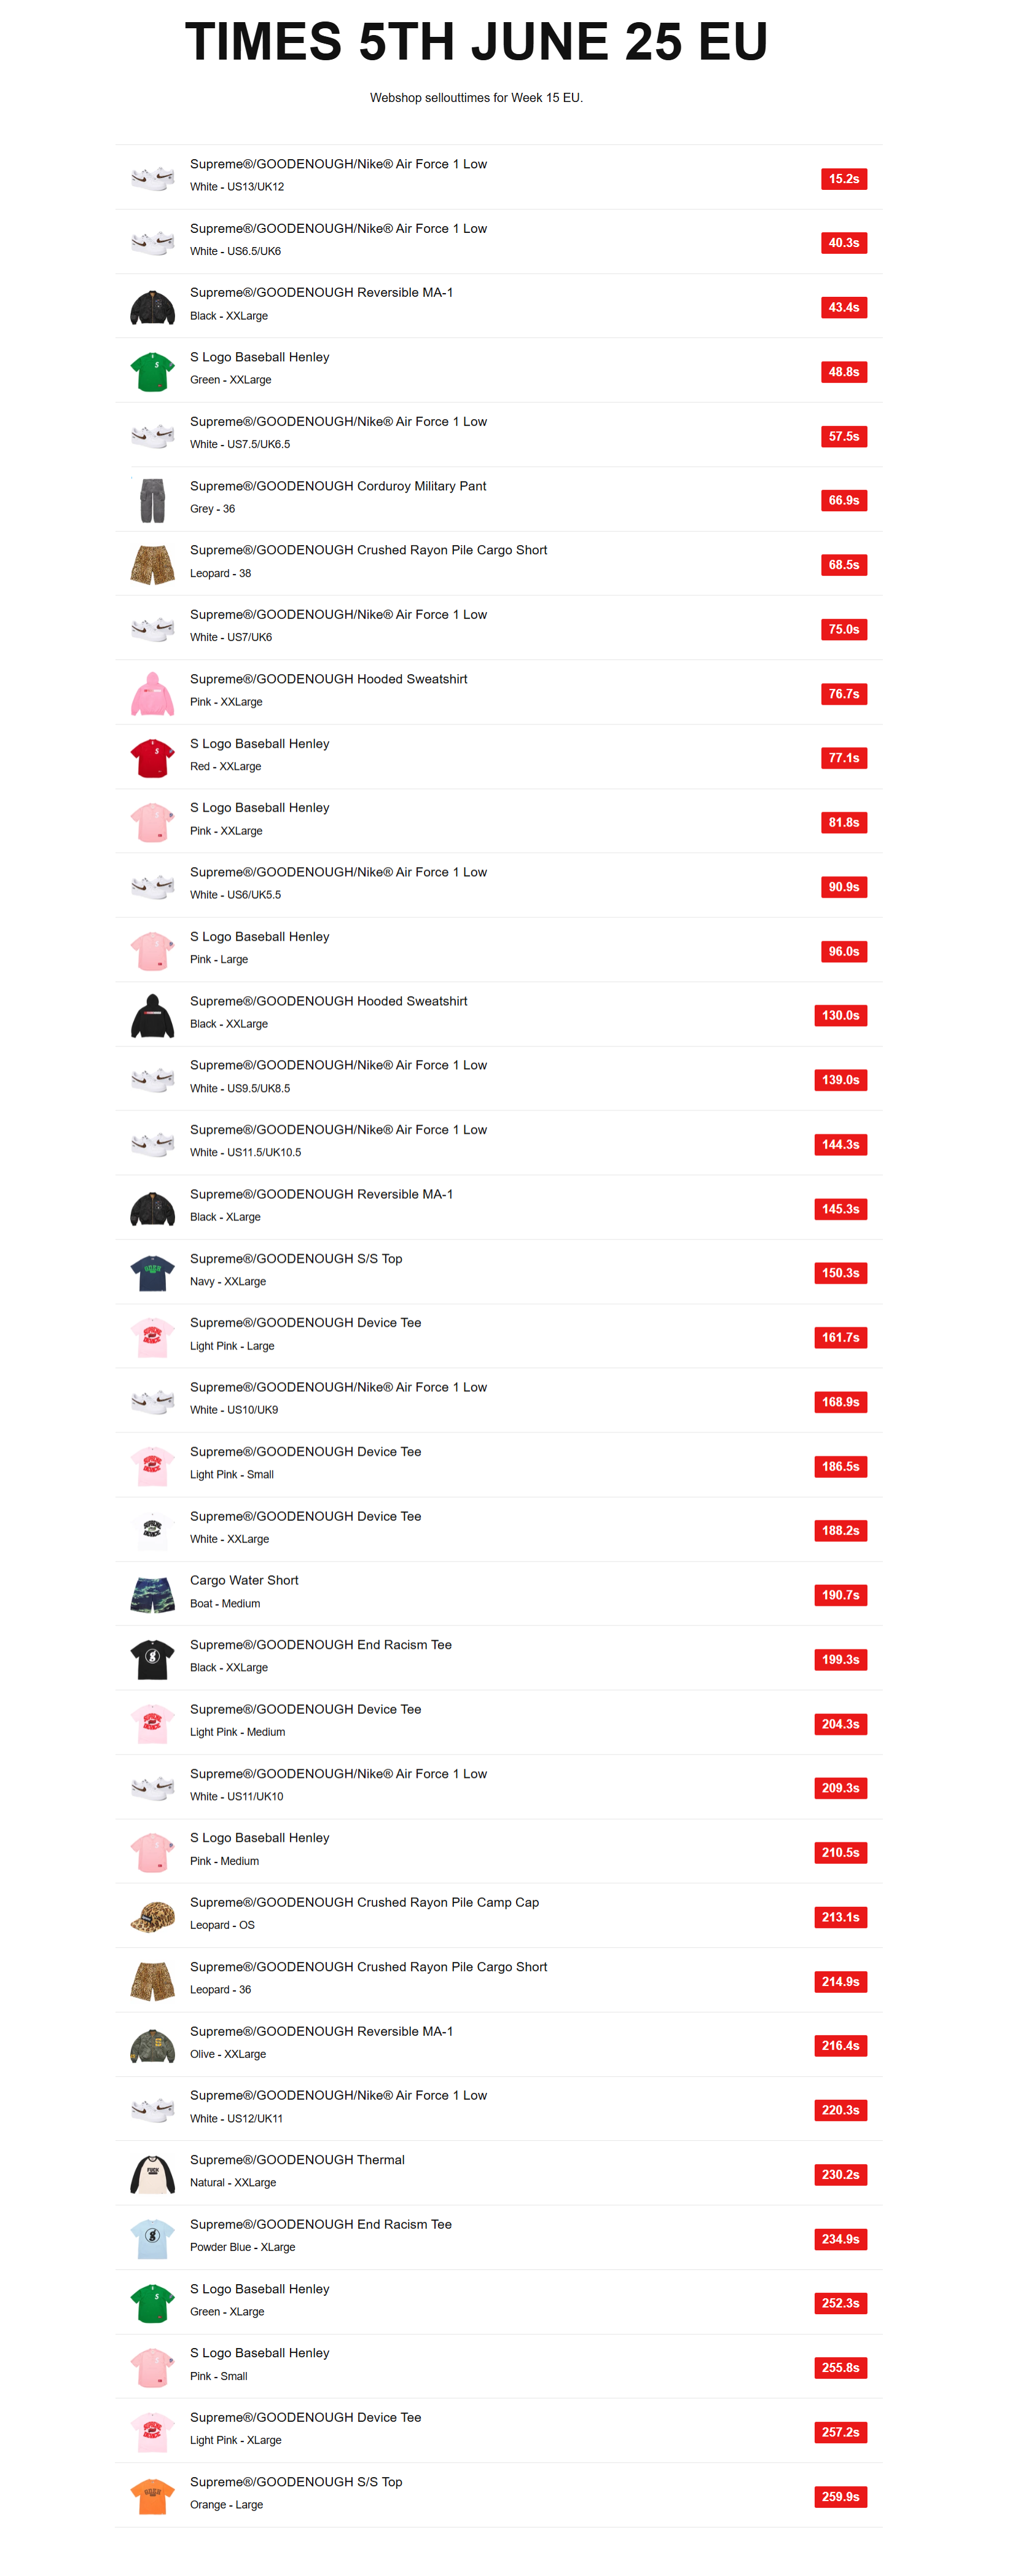Select the 130.0s time badge
Image resolution: width=1010 pixels, height=2576 pixels.
840,1016
